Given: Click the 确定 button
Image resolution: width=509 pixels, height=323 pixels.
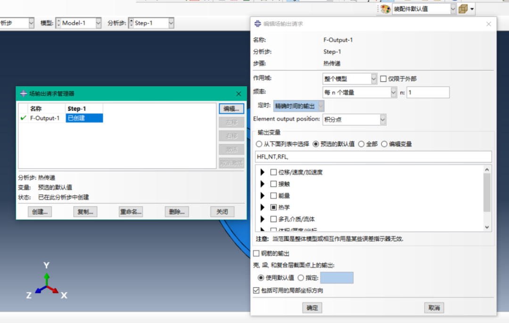Looking at the screenshot, I should coord(312,308).
